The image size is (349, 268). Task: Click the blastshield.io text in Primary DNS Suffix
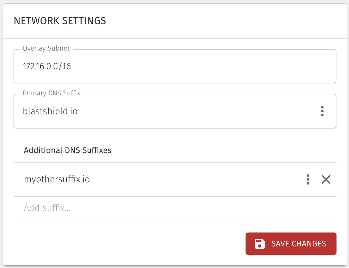pyautogui.click(x=50, y=111)
